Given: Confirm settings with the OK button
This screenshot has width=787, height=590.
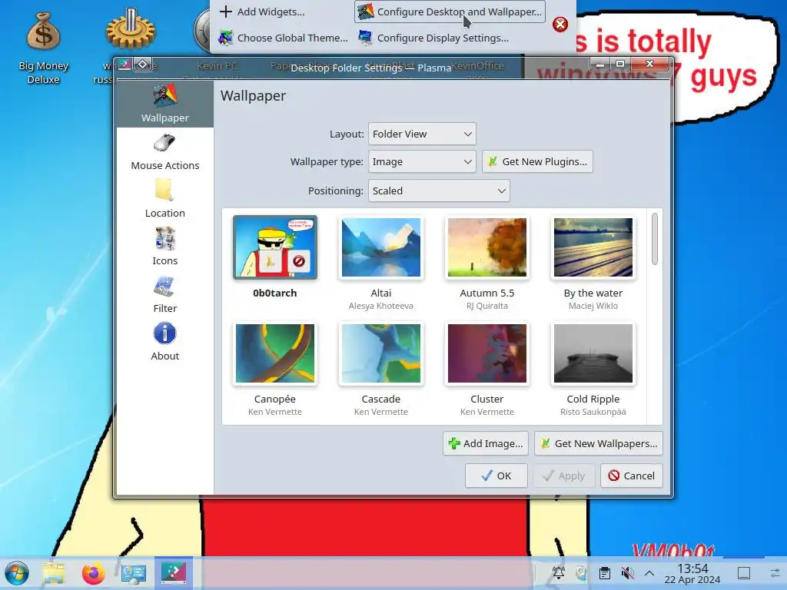Looking at the screenshot, I should (496, 476).
